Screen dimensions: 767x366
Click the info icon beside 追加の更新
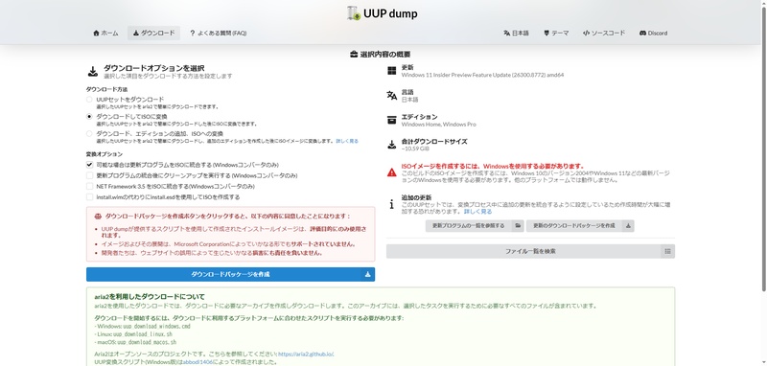point(391,204)
